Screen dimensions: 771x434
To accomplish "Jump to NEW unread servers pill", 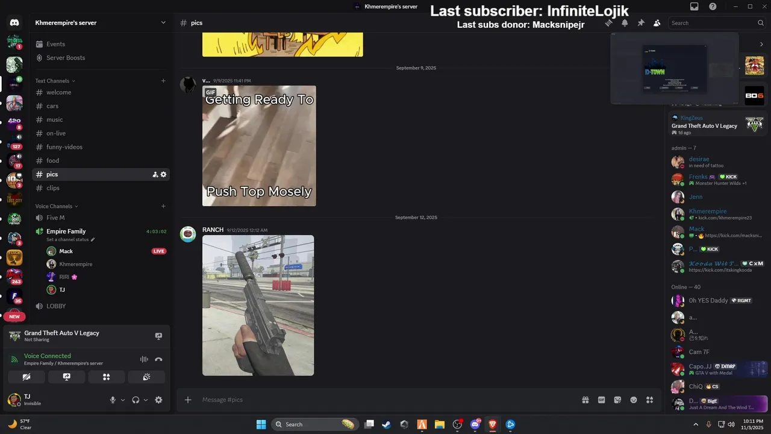I will pyautogui.click(x=14, y=316).
